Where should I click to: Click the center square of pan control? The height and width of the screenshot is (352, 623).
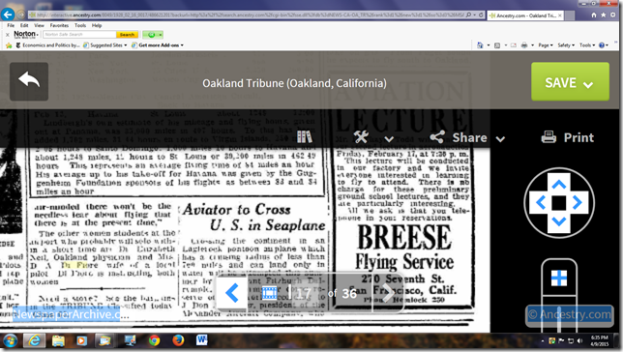(559, 203)
